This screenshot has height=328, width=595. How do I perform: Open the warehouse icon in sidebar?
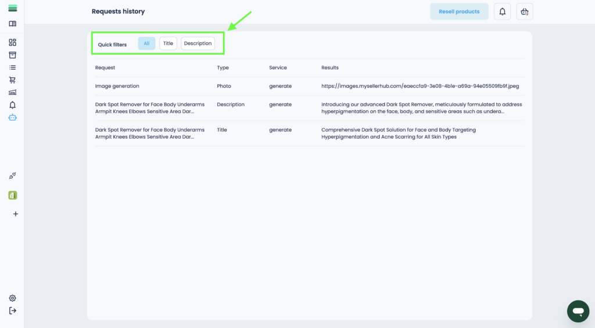(12, 92)
